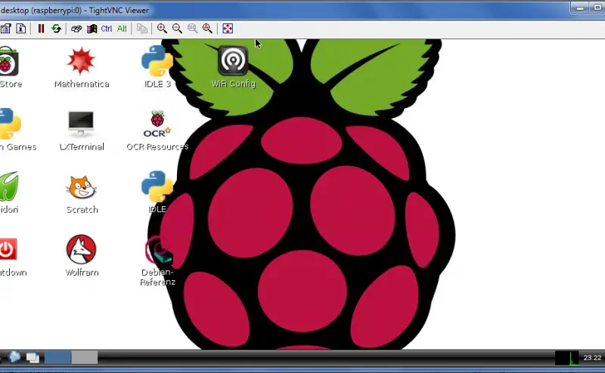605x373 pixels.
Task: Switch to the second workspace in the pager
Action: coord(85,358)
